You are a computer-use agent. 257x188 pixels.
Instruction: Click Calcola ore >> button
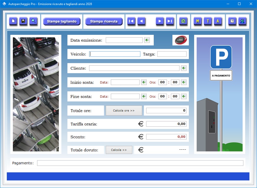click(x=124, y=111)
